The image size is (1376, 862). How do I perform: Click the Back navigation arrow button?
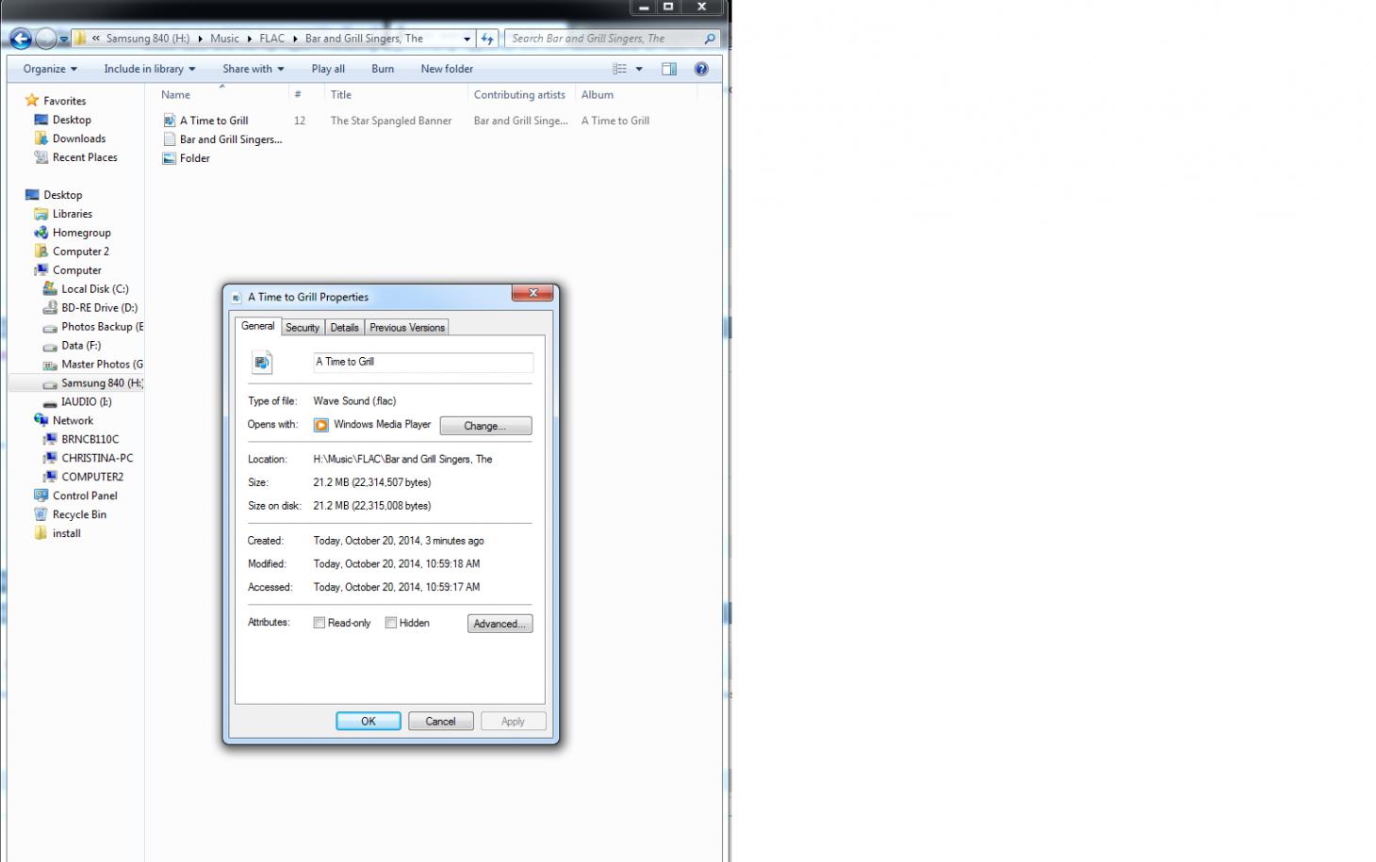click(20, 39)
